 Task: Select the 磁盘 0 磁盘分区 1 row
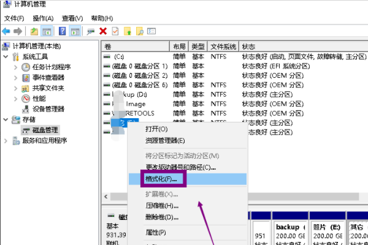coord(235,66)
